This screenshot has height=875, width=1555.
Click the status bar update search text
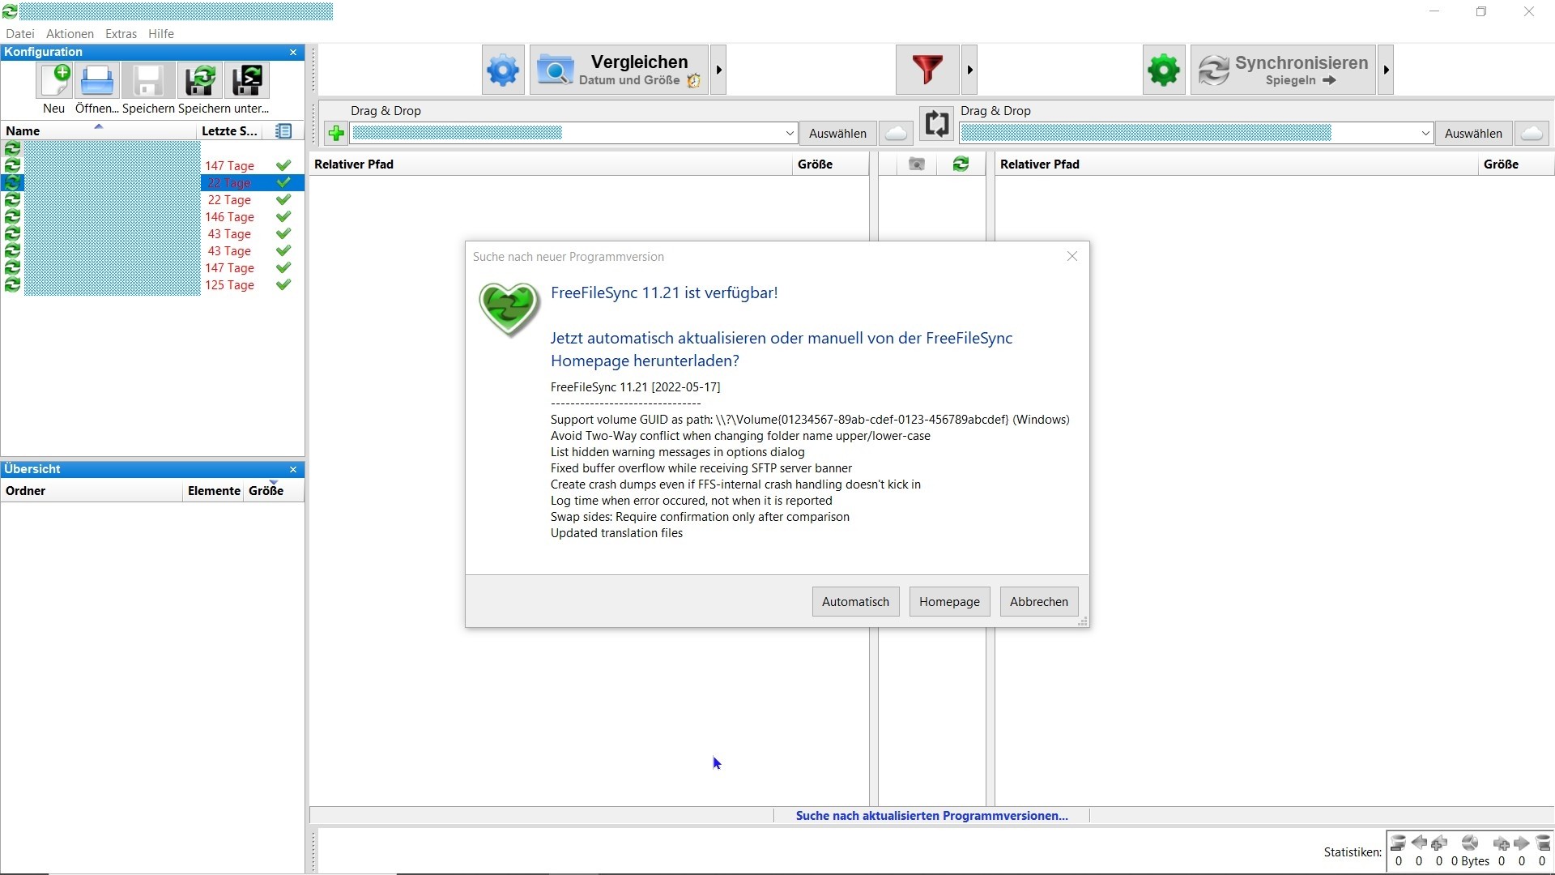click(x=931, y=816)
